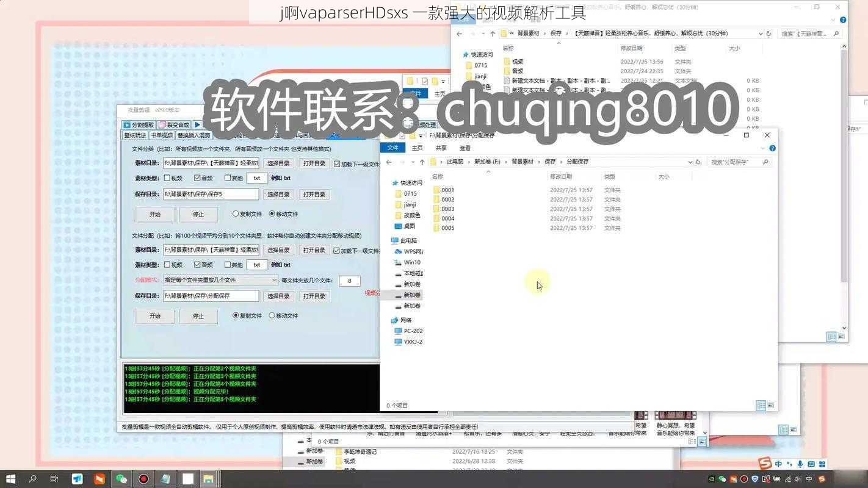
Task: Click the search magnifier in 分配保存 window
Action: pos(765,162)
